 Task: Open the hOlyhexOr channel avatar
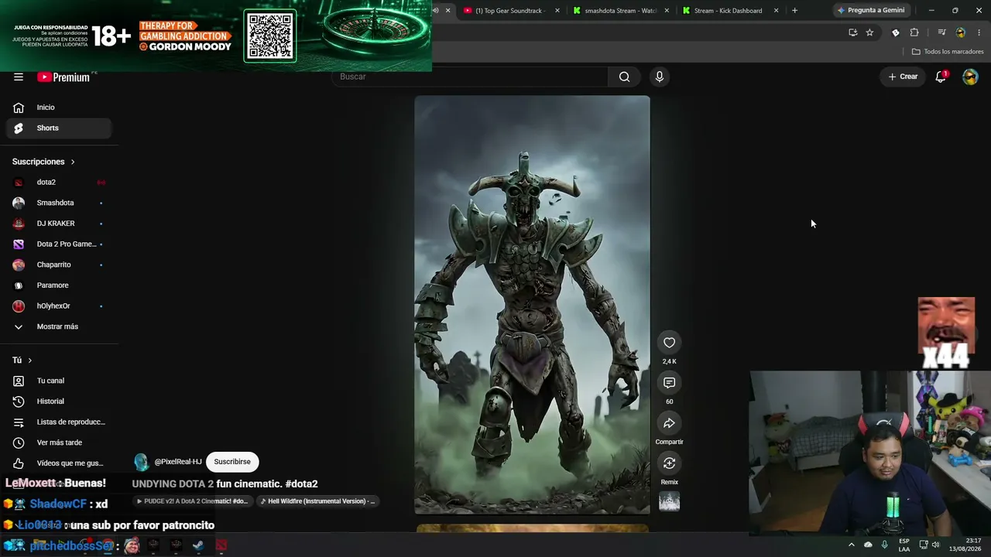tap(19, 306)
